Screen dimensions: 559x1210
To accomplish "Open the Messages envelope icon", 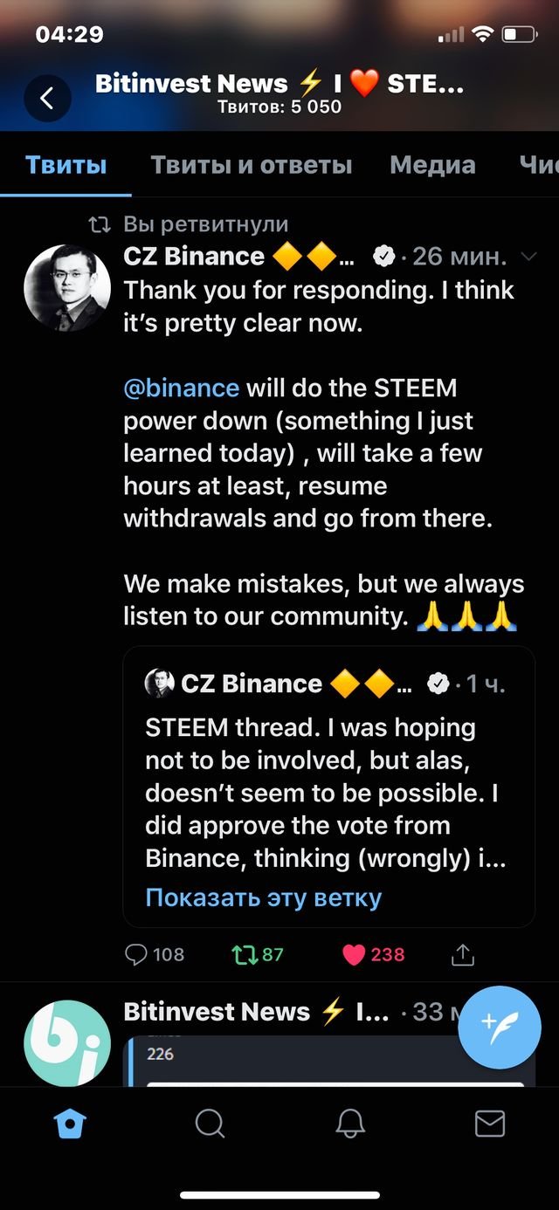I will coord(490,1124).
